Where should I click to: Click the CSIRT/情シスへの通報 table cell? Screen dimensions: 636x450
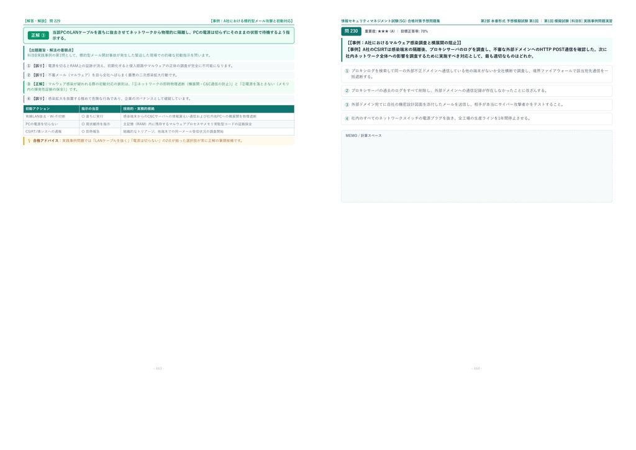(52, 132)
